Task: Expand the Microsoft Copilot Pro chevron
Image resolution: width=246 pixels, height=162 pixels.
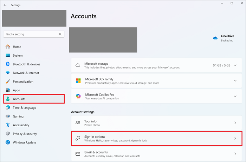Action: [235, 96]
